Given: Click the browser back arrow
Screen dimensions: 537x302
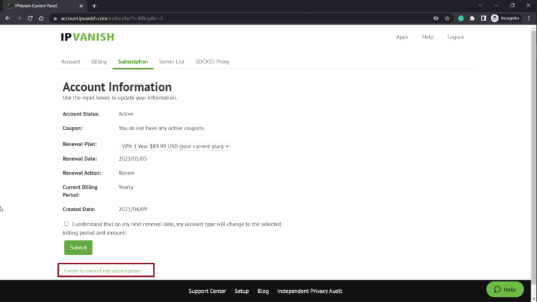Looking at the screenshot, I should tap(7, 18).
